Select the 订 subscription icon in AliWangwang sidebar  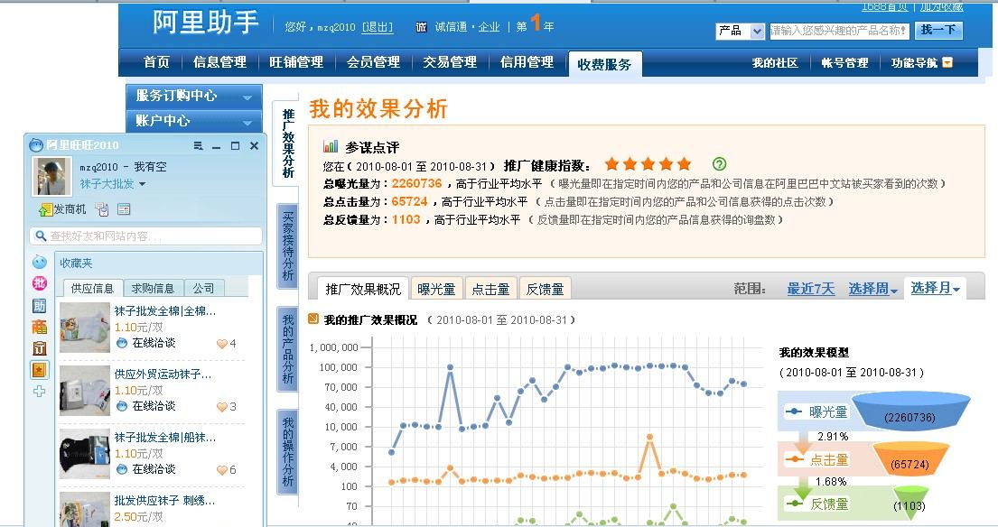[40, 347]
